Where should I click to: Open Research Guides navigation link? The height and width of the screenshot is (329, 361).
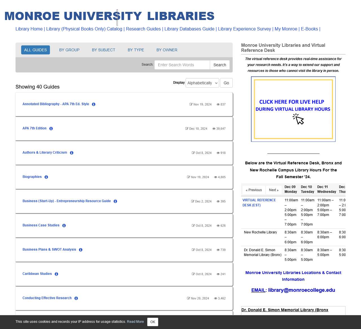143,29
